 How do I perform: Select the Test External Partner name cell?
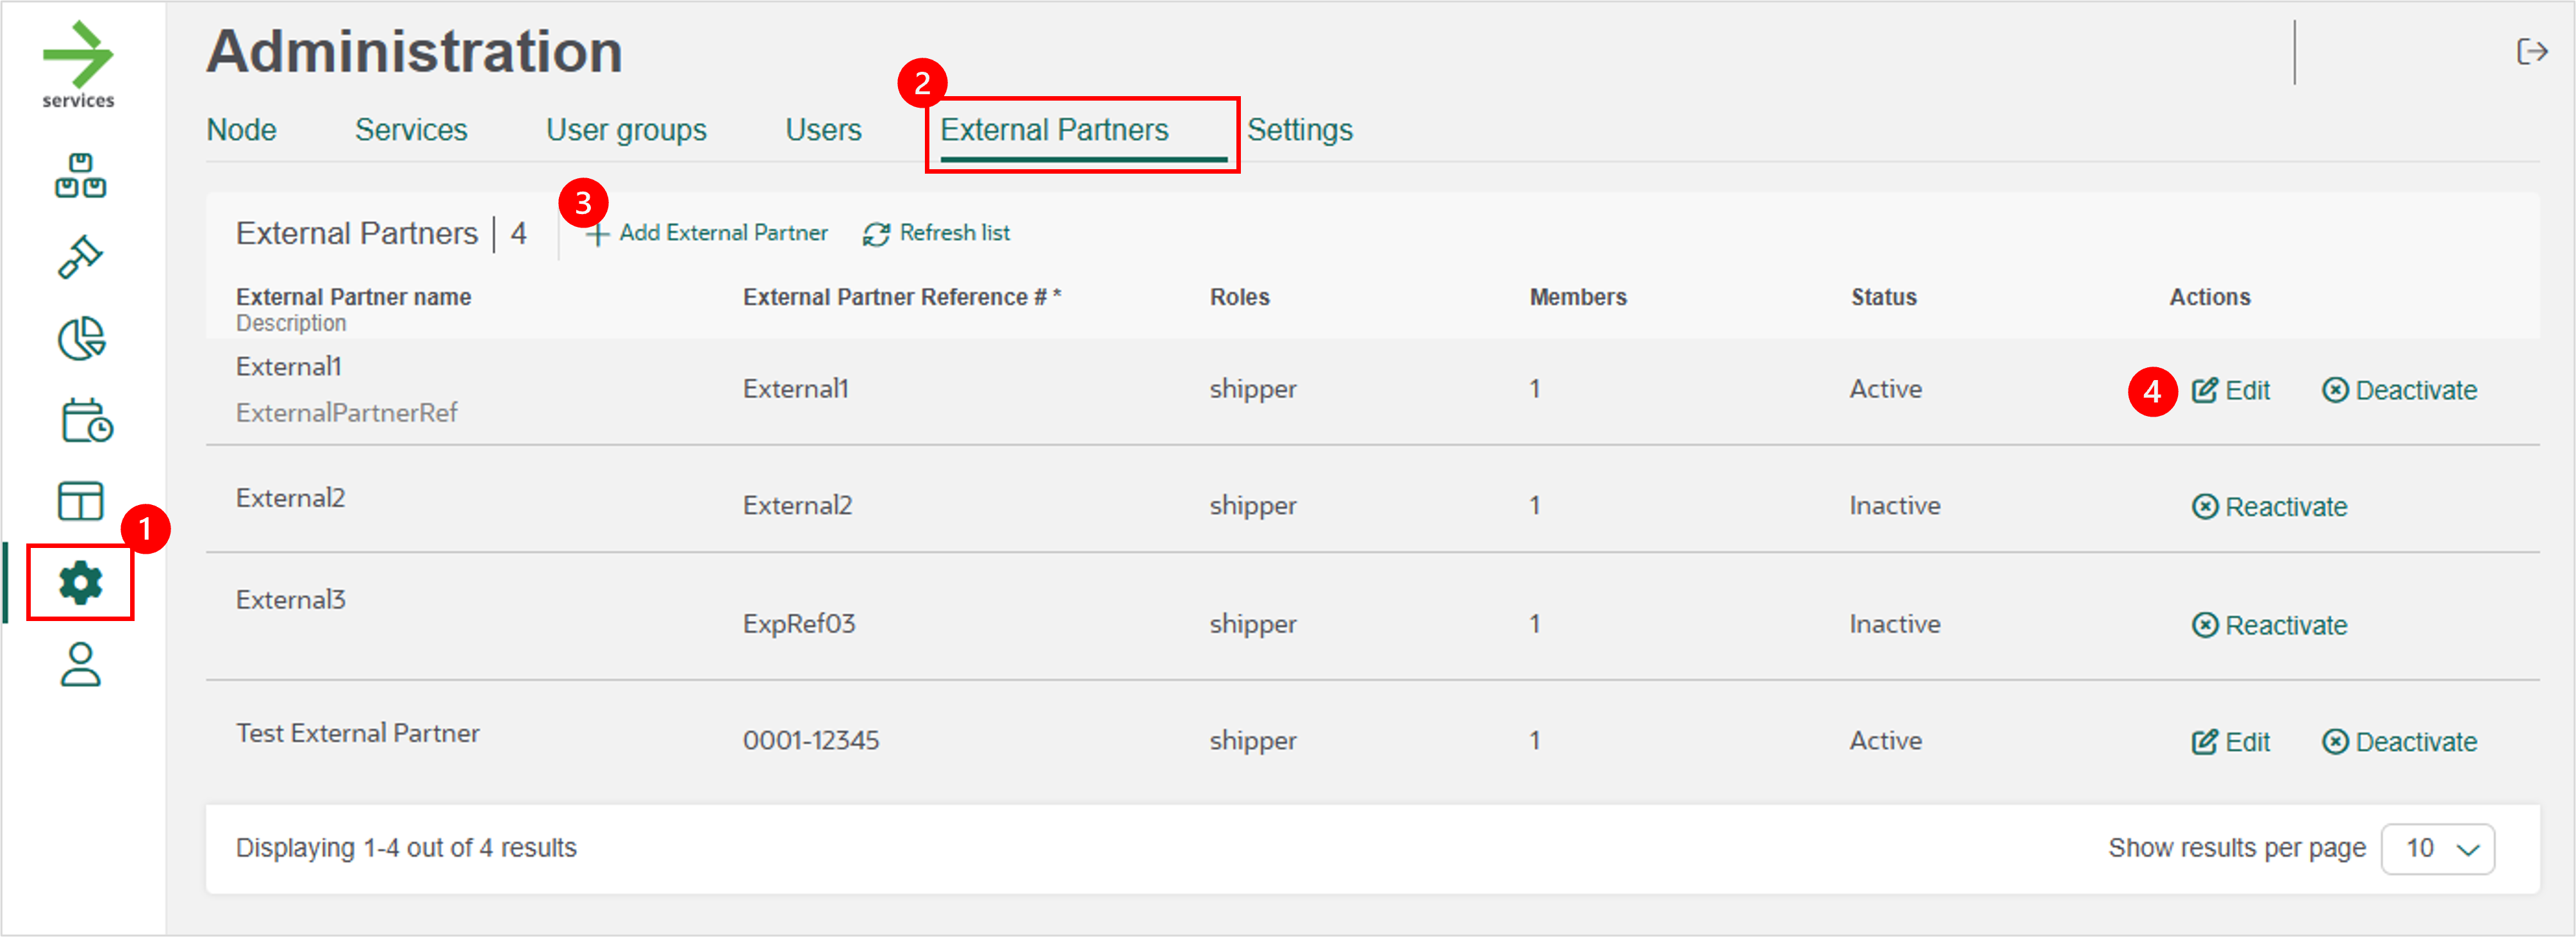click(x=357, y=733)
